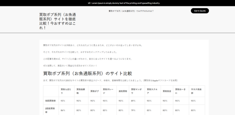The width and height of the screenshot is (235, 115).
Task: Click the 買取スクエア column header
Action: [153, 91]
